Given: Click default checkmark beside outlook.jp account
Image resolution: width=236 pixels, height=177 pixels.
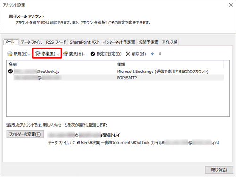Looking at the screenshot, I should pyautogui.click(x=10, y=72).
